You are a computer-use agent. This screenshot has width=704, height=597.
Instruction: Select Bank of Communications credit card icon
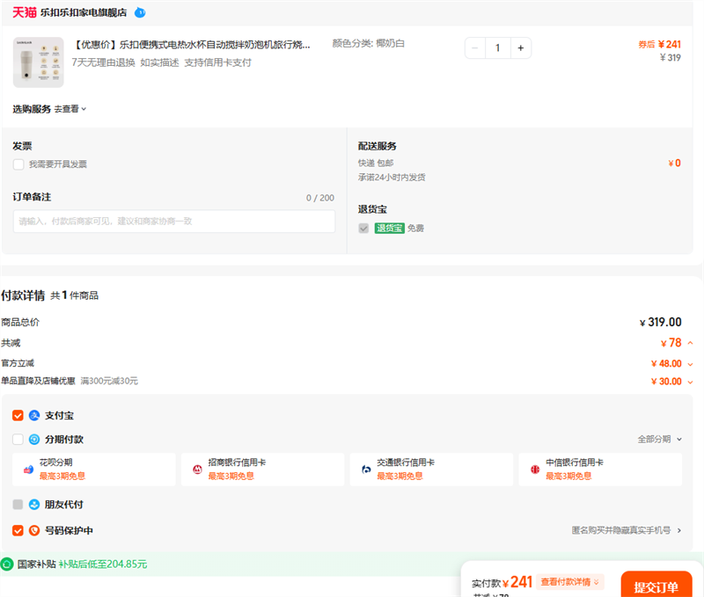click(366, 470)
